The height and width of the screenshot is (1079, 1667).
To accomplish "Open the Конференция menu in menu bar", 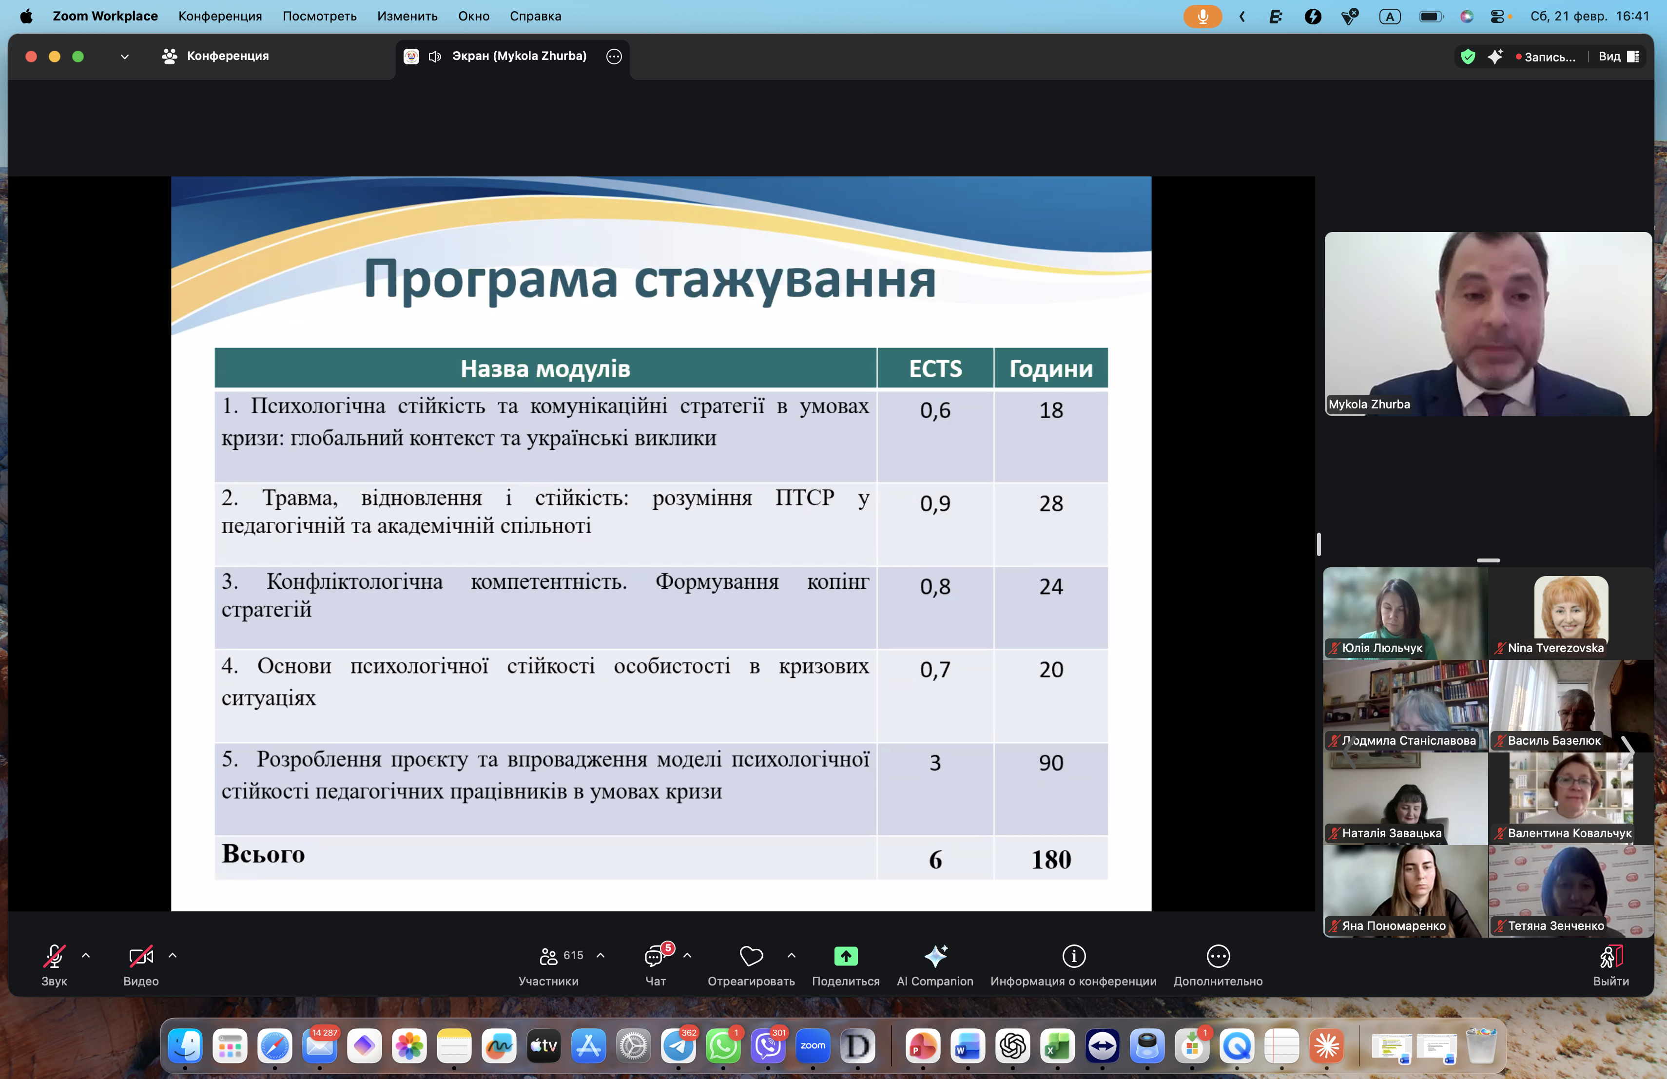I will coord(220,16).
